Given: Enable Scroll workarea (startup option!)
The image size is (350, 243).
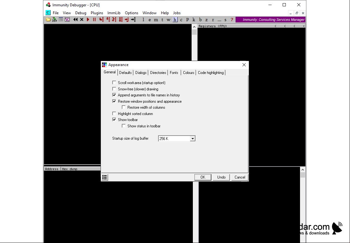Looking at the screenshot, I should 114,82.
